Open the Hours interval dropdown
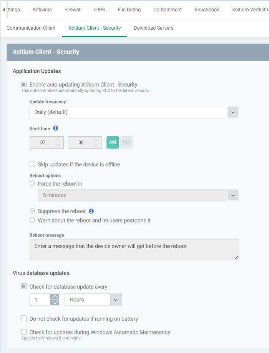The width and height of the screenshot is (269, 353). [115, 299]
